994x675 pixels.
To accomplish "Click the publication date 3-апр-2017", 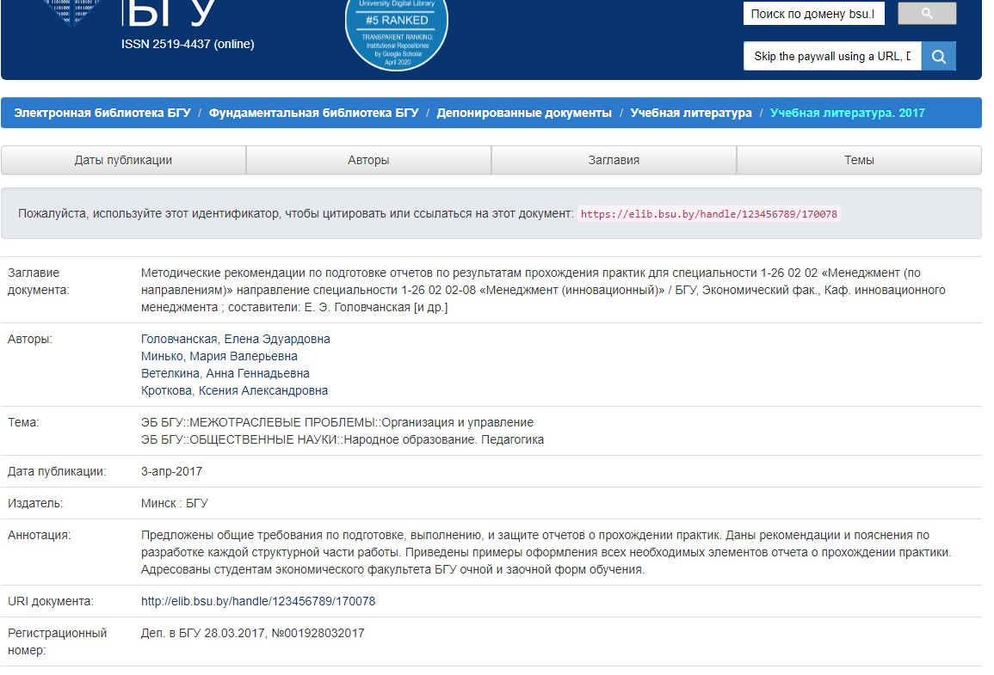I will tap(171, 471).
